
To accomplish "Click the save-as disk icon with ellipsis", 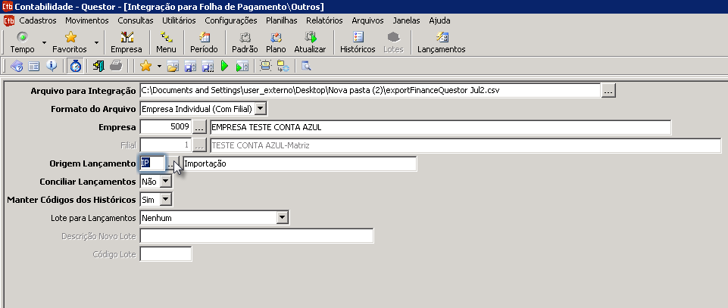I will (207, 67).
